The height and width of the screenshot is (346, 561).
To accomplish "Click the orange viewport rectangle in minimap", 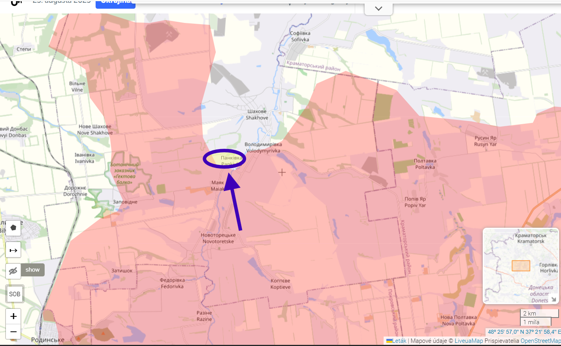I will pos(521,266).
